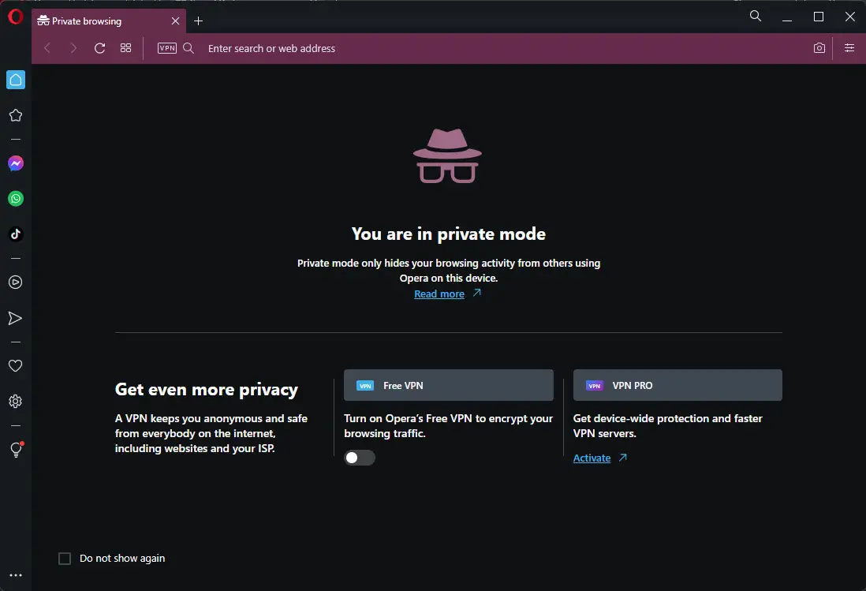Open Settings gear in sidebar

click(16, 401)
